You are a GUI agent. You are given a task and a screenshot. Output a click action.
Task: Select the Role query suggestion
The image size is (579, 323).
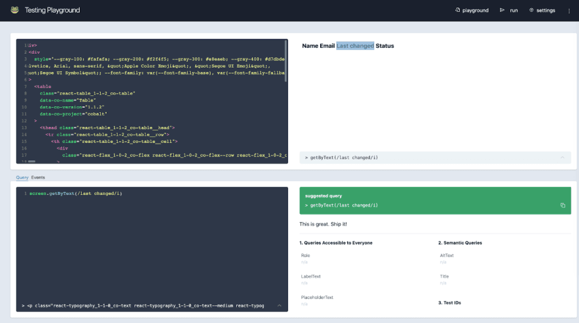(305, 255)
